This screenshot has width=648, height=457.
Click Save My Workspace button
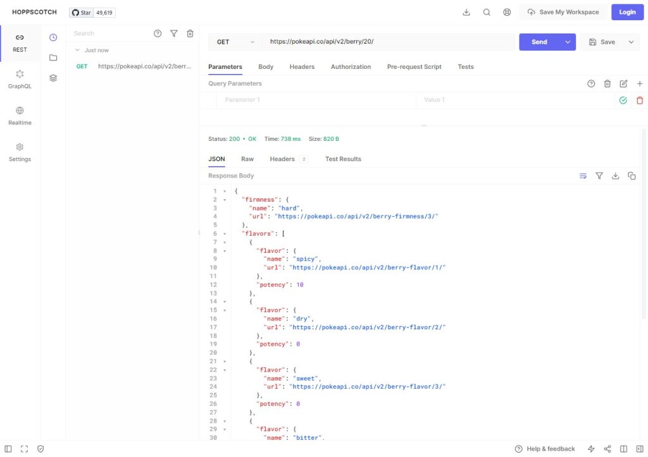pos(563,13)
